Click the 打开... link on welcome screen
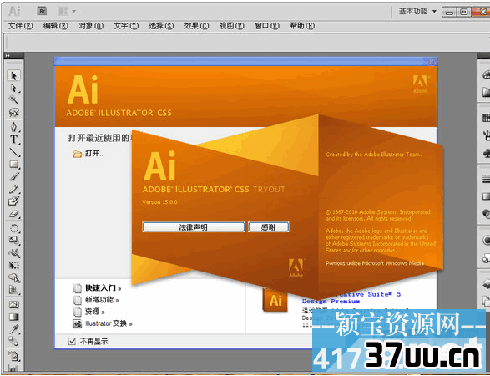The image size is (490, 376). pyautogui.click(x=94, y=154)
